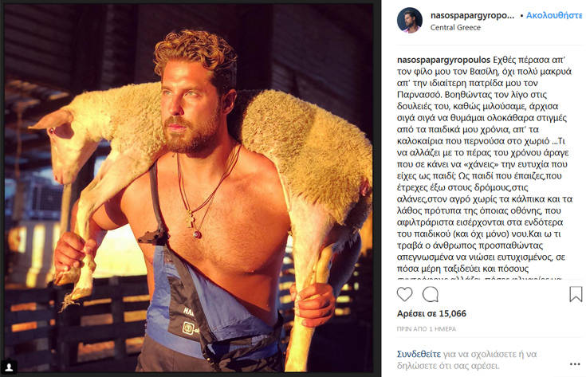Viewport: 586px width, 377px height.
Task: Click nasospapargyropoulos name in caption
Action: point(443,60)
